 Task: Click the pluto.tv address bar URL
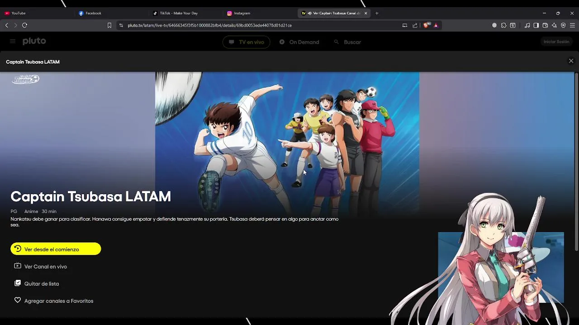click(209, 25)
